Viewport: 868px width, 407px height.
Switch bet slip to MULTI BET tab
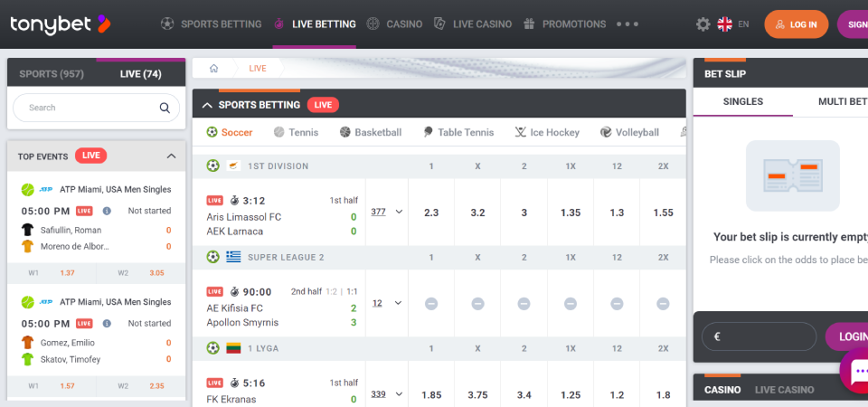[x=842, y=102]
